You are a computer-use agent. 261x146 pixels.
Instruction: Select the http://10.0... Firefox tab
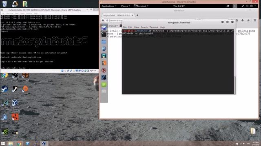[118, 15]
